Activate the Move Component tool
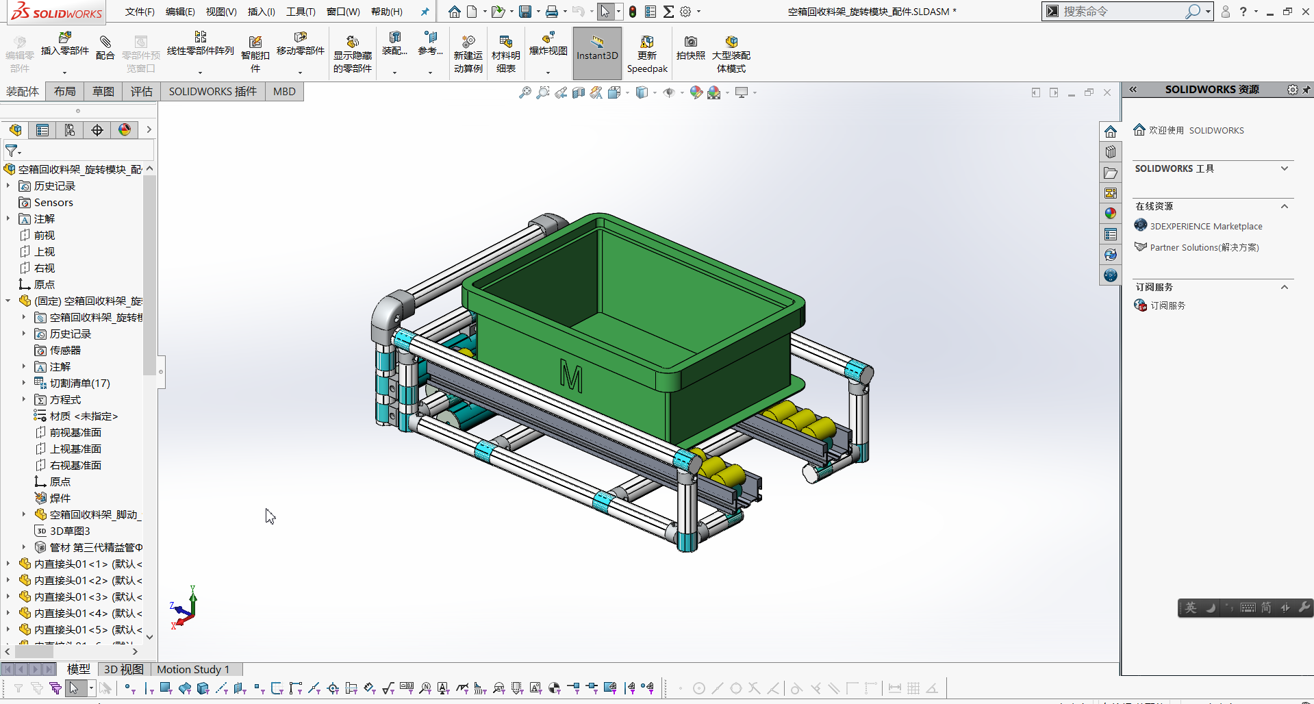The width and height of the screenshot is (1314, 704). 300,45
